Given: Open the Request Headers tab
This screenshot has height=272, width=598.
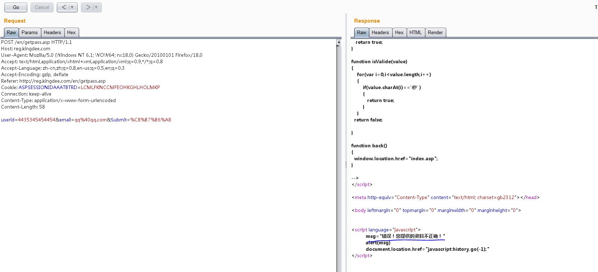Looking at the screenshot, I should 53,32.
